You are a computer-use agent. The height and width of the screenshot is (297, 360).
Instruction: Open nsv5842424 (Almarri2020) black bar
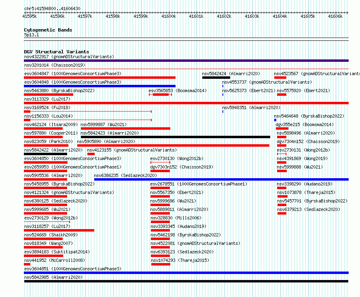216,78
